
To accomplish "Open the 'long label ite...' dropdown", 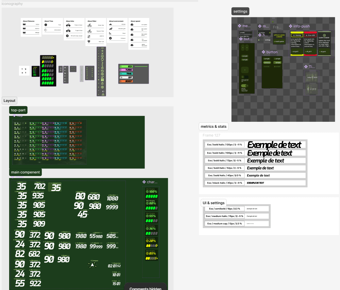I will click(246, 36).
